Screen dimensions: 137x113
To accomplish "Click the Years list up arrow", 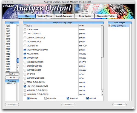I will point(18,68).
